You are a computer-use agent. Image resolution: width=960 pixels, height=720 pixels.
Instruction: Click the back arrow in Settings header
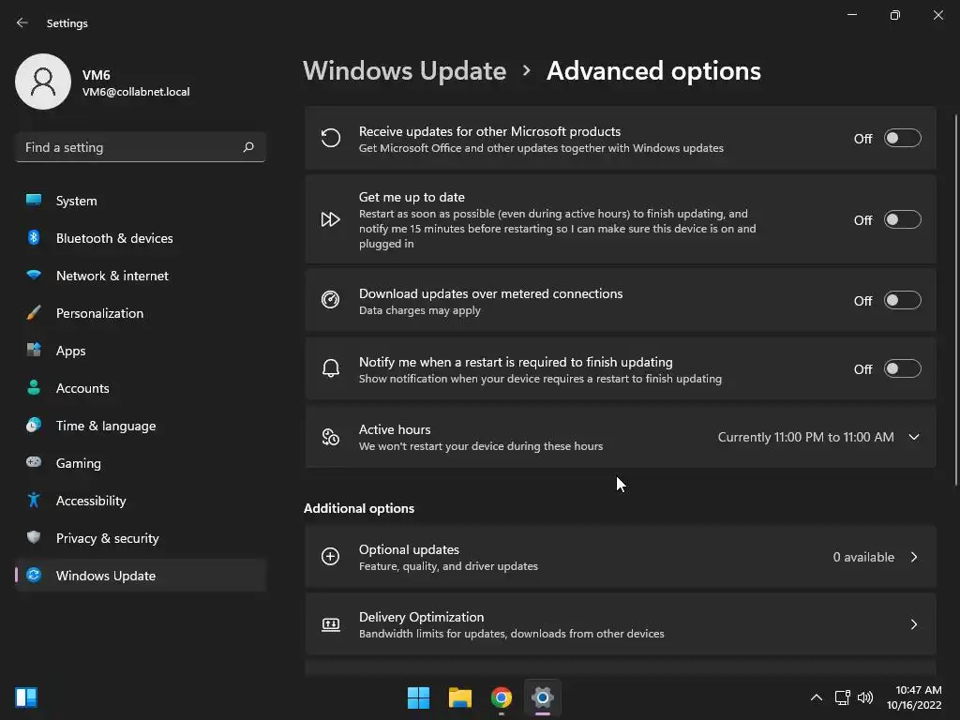pyautogui.click(x=22, y=22)
